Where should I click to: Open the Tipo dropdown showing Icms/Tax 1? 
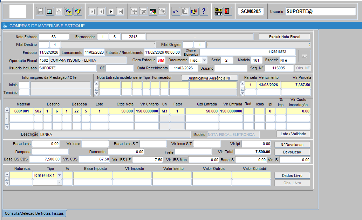(x=59, y=175)
